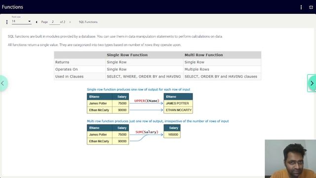Click the page number input field
Viewport: 316px width, 178px height.
click(x=54, y=22)
